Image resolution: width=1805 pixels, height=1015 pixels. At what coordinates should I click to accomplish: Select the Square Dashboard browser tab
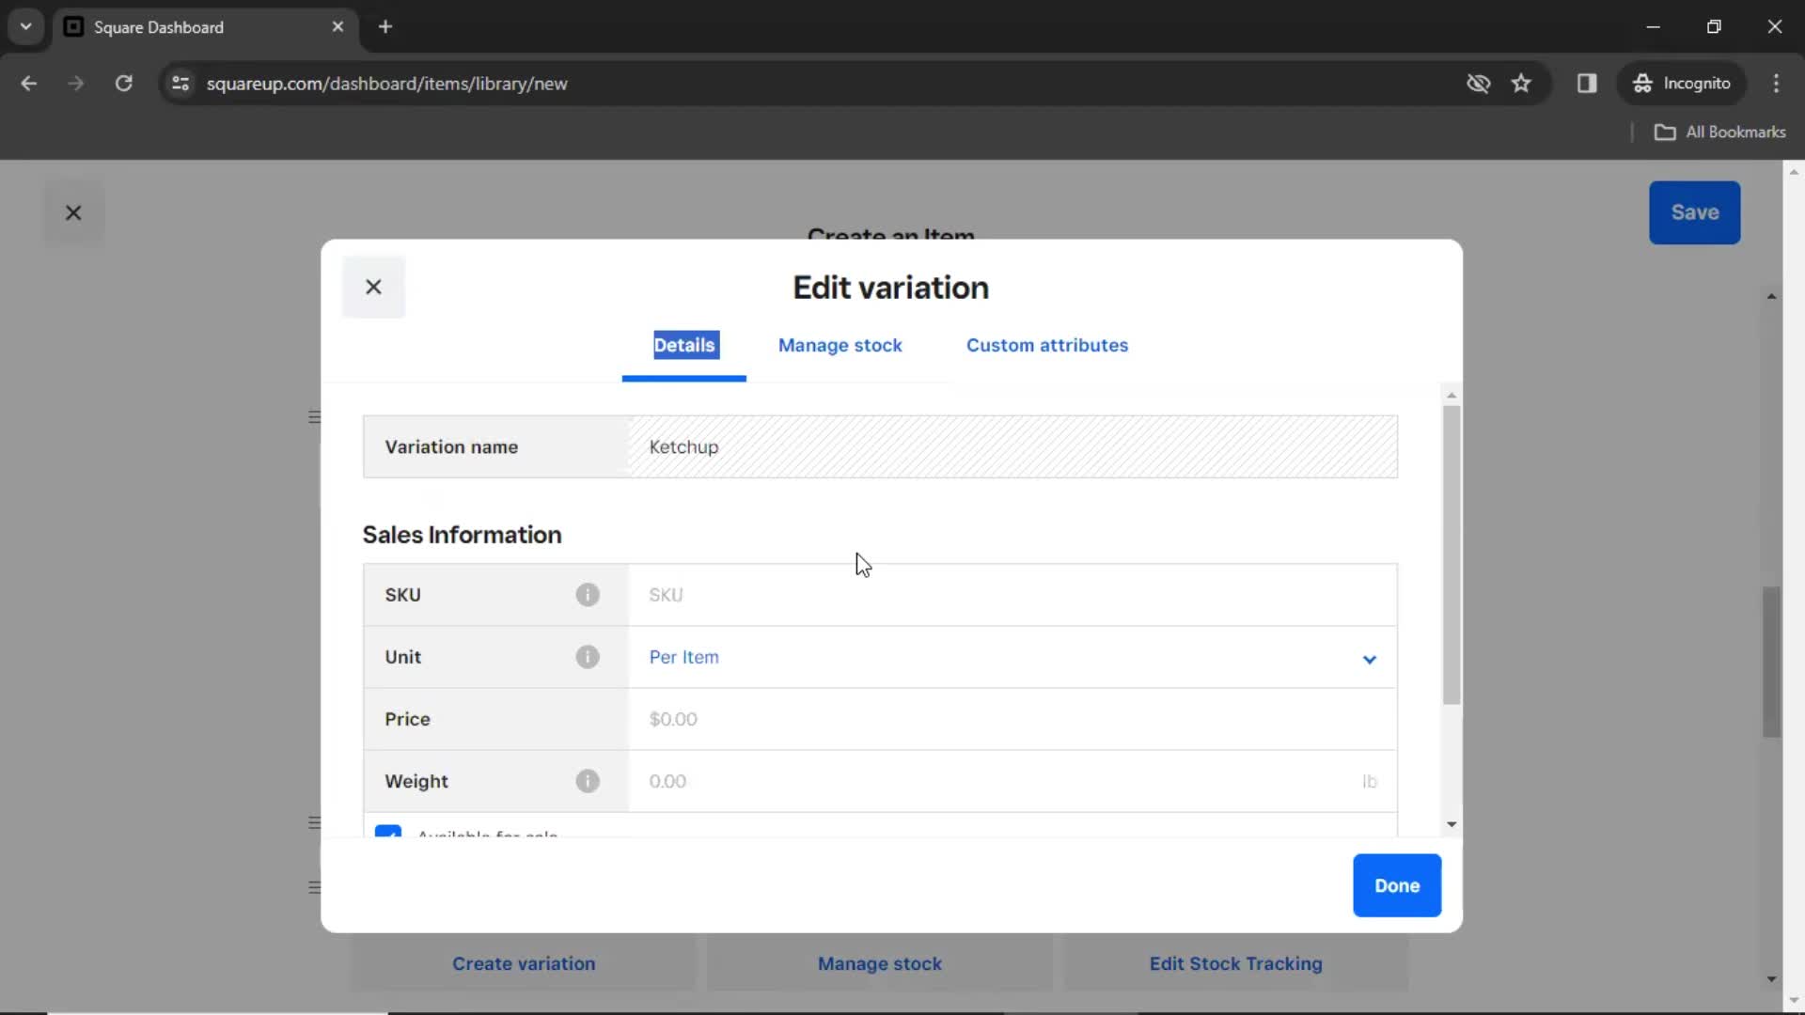tap(205, 27)
